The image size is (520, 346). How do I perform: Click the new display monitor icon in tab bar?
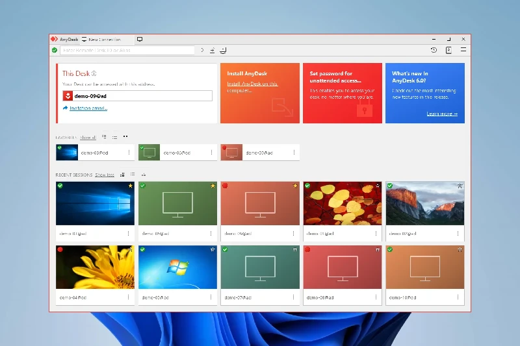[x=140, y=40]
